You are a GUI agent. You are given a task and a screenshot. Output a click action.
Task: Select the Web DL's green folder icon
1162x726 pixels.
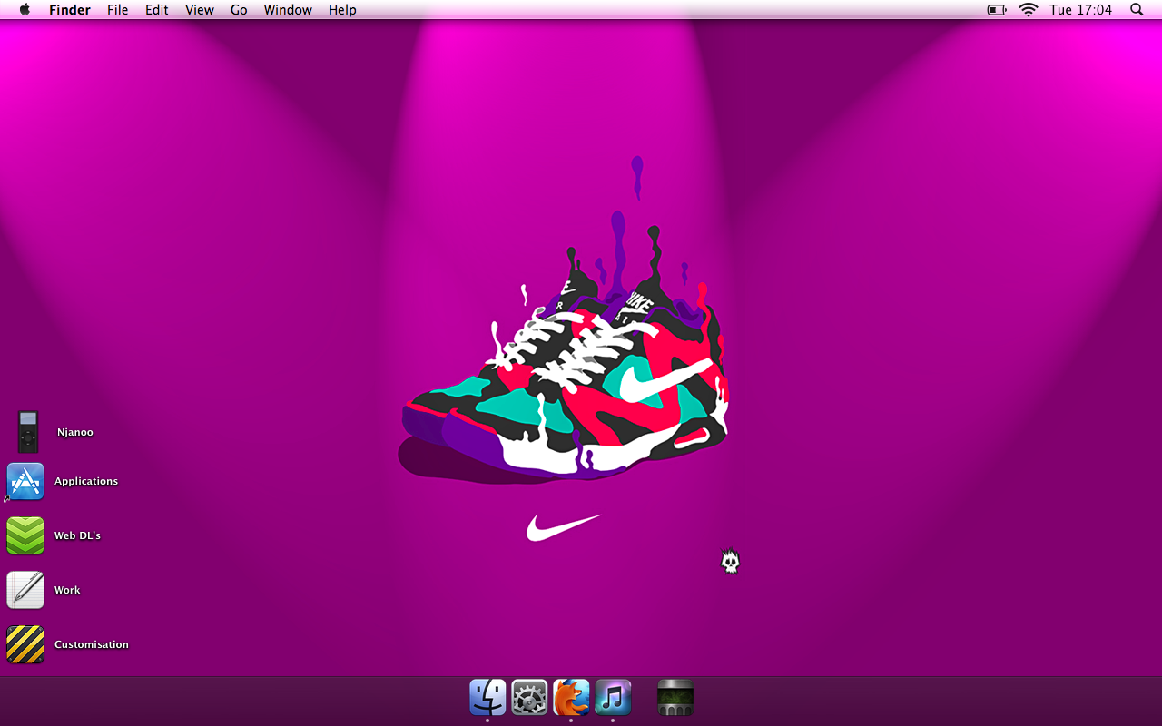(x=25, y=535)
